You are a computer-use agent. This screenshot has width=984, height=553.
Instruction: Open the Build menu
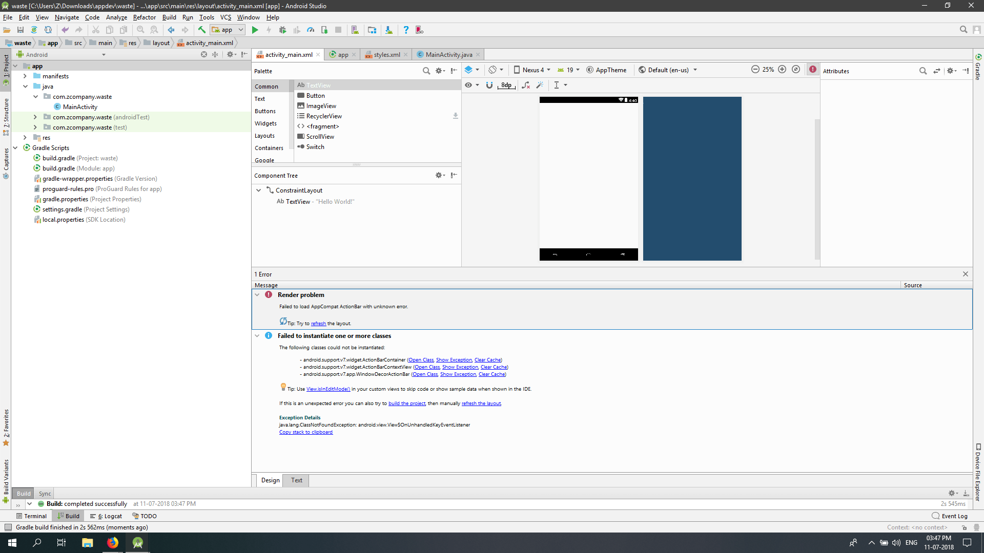click(x=169, y=17)
